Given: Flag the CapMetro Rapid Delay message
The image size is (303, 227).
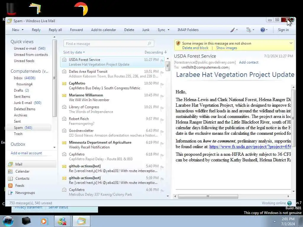Looking at the screenshot, I should (x=162, y=155).
